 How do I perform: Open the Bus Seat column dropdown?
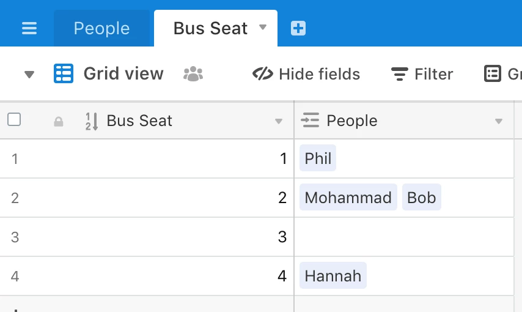pos(279,121)
